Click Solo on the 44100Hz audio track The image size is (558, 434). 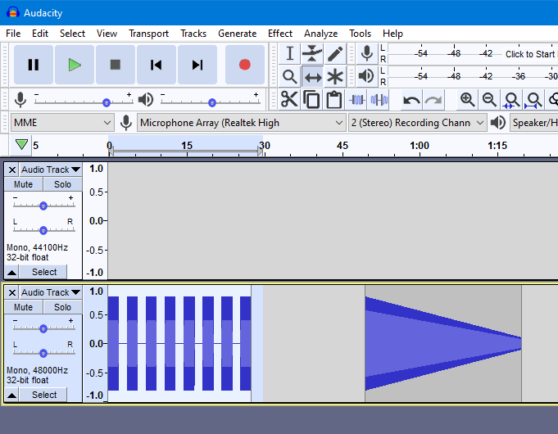click(x=62, y=184)
